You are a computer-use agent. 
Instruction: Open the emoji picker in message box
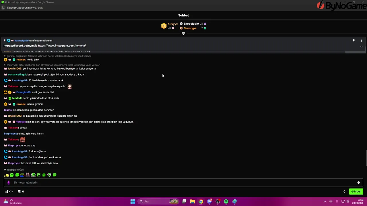click(x=358, y=183)
